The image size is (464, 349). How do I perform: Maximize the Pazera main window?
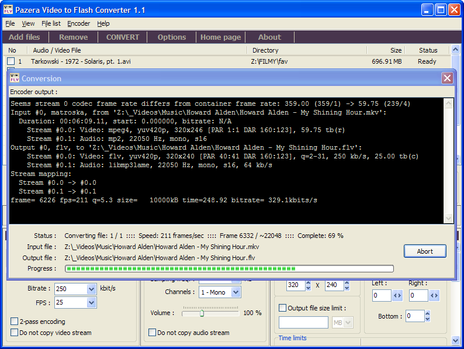(x=440, y=10)
